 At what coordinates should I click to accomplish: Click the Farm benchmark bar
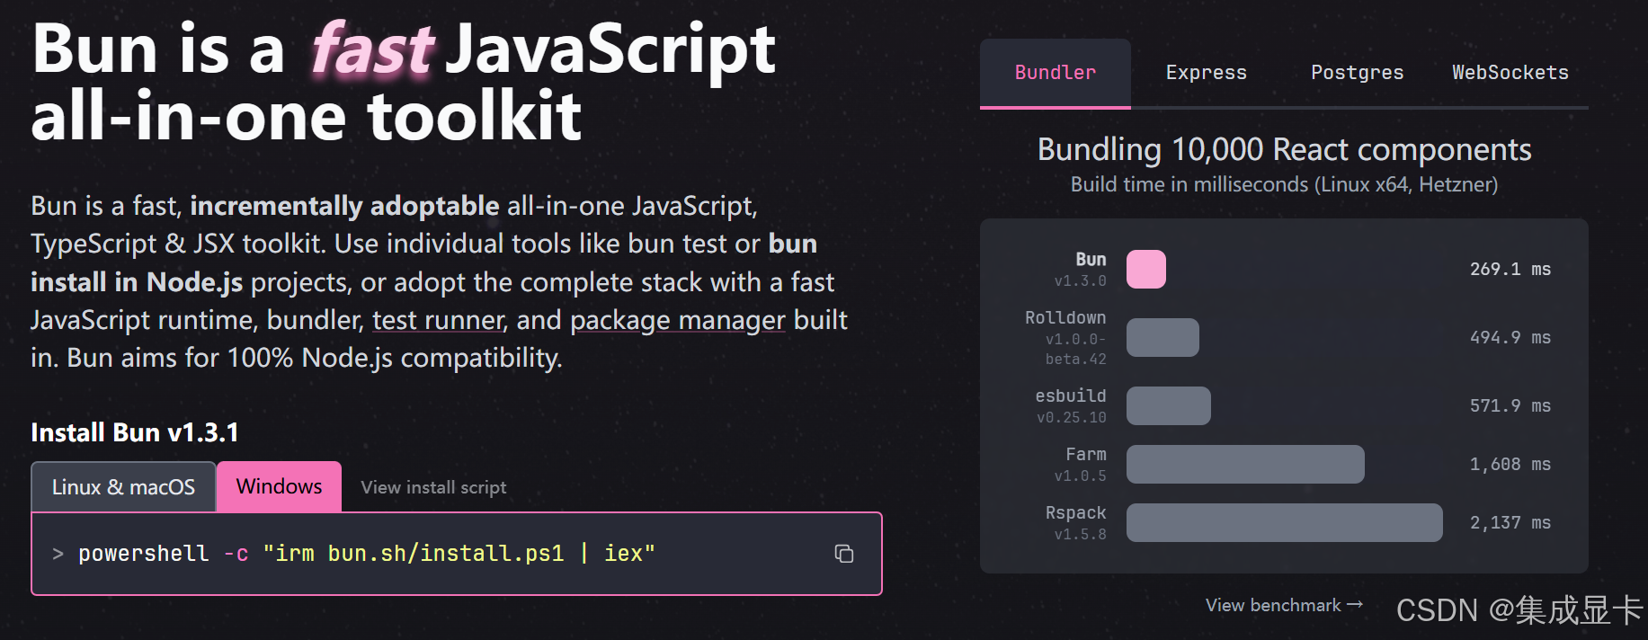click(x=1245, y=464)
